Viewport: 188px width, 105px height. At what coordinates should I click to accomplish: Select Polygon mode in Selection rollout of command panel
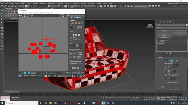[x=172, y=61]
